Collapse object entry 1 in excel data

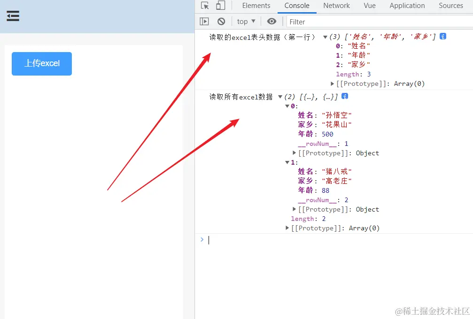pos(287,163)
